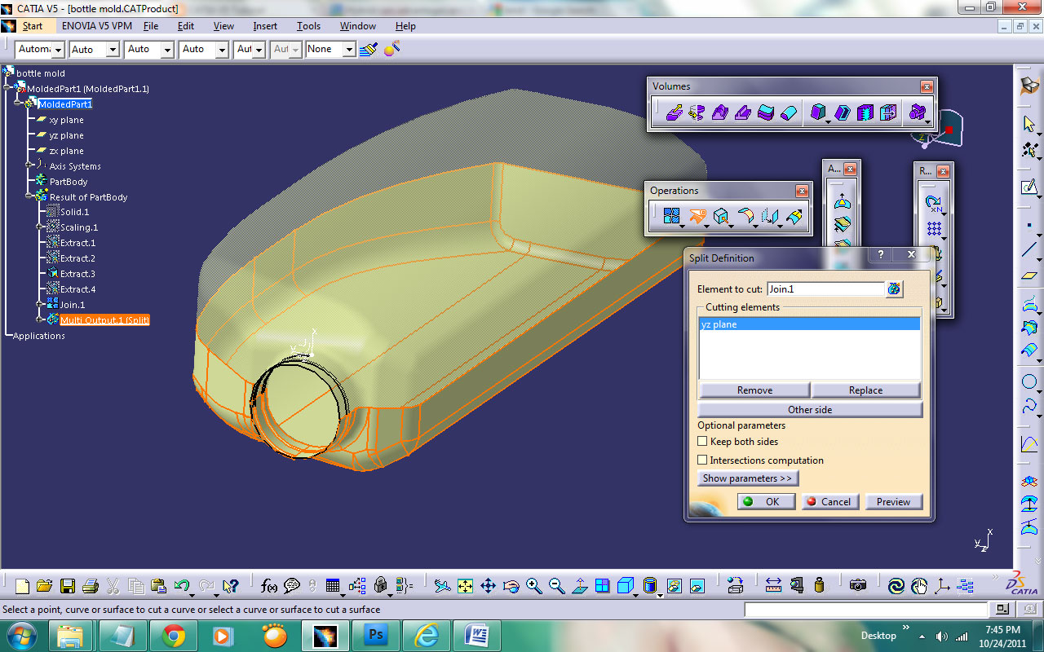This screenshot has width=1044, height=652.
Task: Pick the Select arrow tool in right toolbar
Action: point(1029,124)
